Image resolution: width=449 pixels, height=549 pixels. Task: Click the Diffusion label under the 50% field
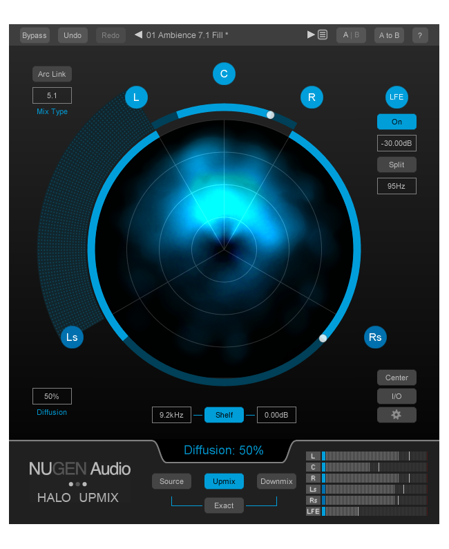tap(52, 412)
